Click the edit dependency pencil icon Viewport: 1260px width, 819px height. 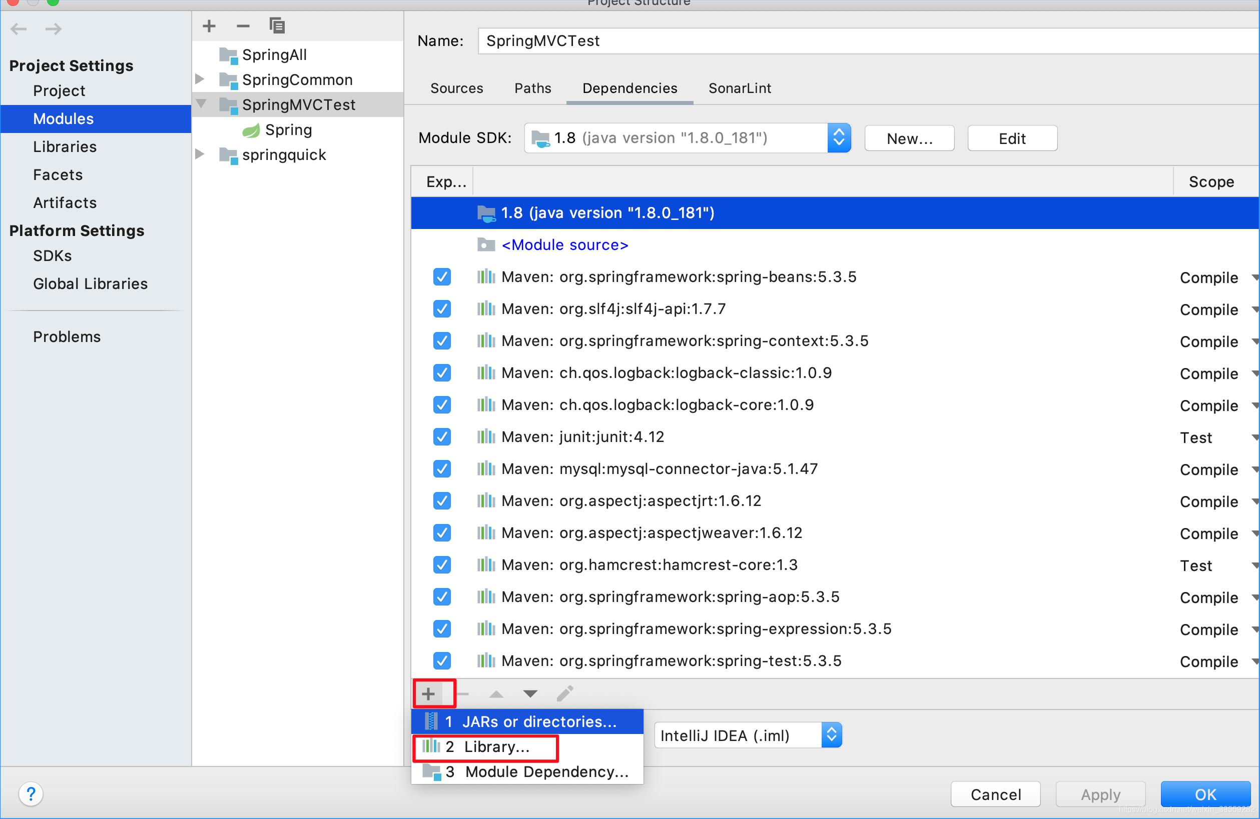coord(565,693)
